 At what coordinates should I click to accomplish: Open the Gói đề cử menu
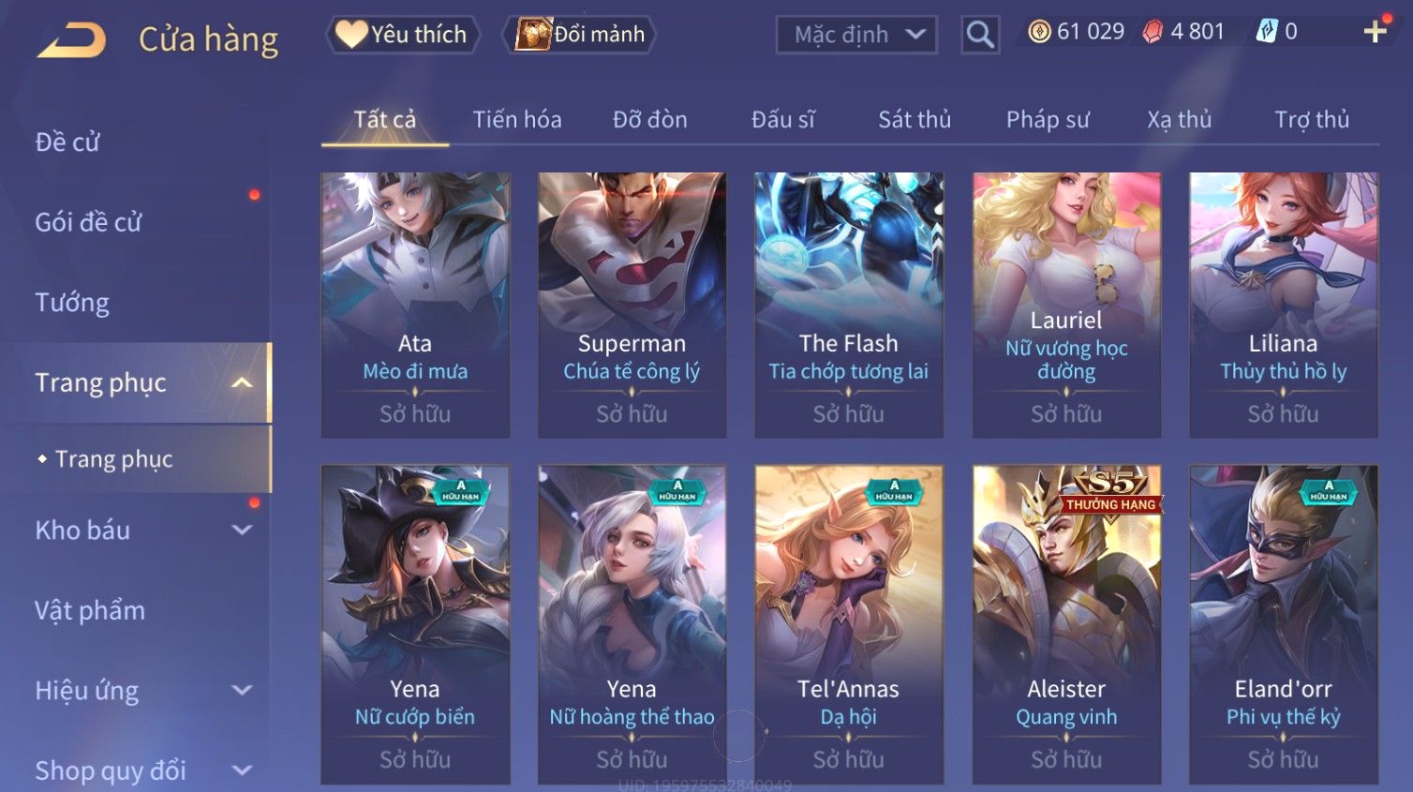click(88, 223)
